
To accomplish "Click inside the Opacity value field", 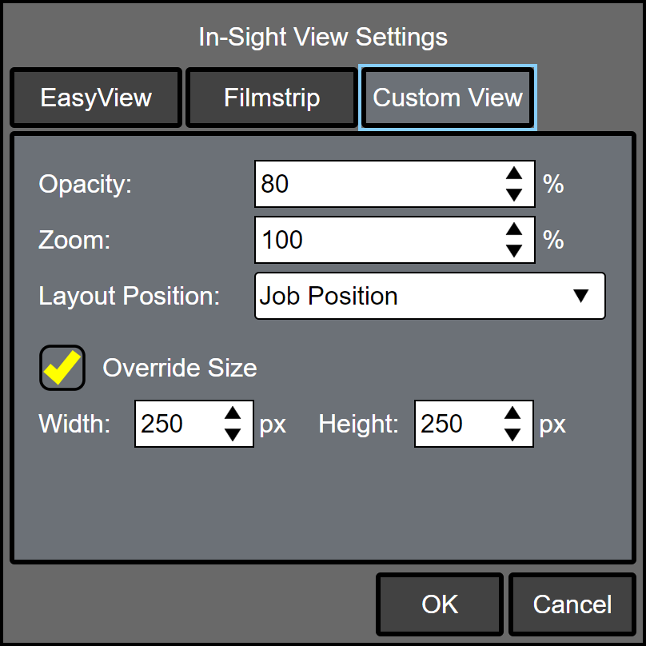I will point(376,184).
